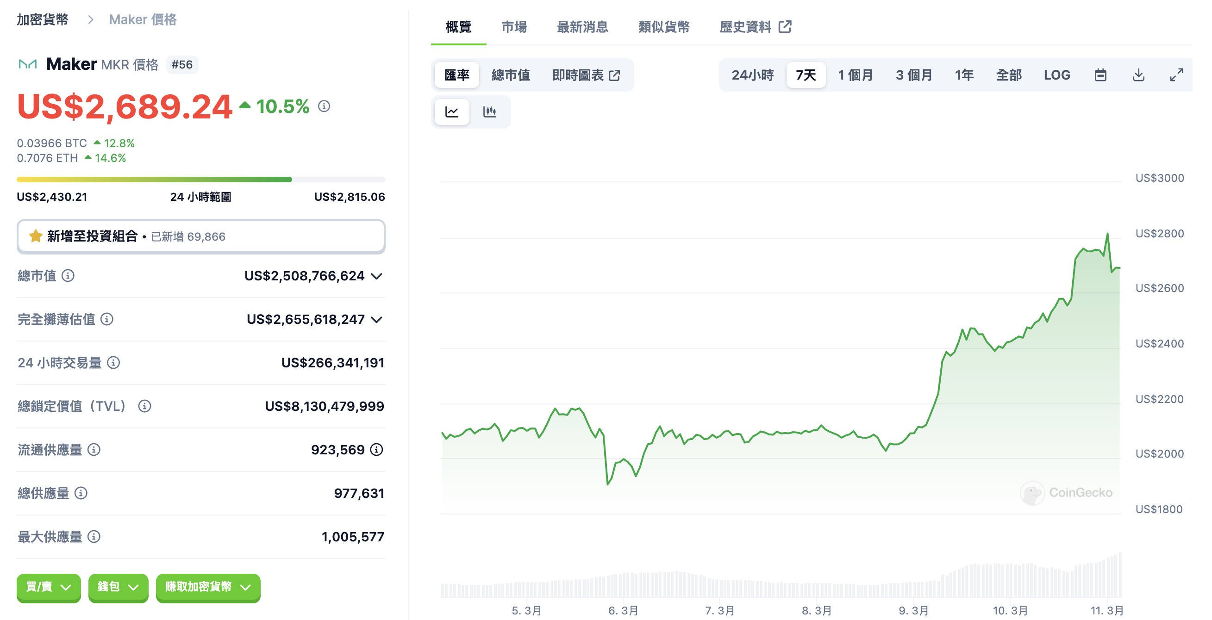Expand the chart to fullscreen
Screen dimensions: 1212x620
(1176, 75)
